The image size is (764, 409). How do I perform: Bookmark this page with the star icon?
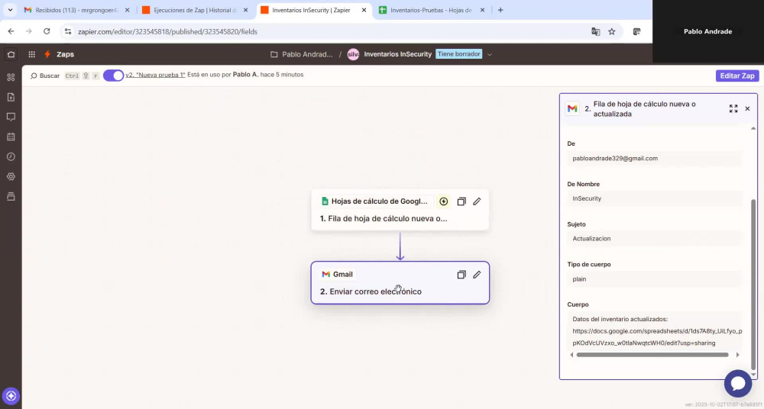tap(611, 31)
